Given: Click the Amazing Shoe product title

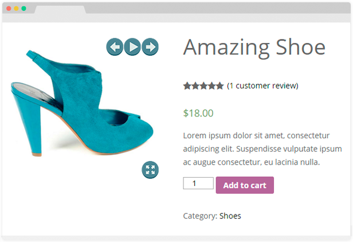Looking at the screenshot, I should point(254,47).
